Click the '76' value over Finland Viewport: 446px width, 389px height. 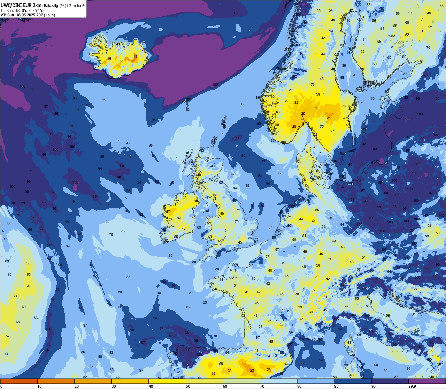pyautogui.click(x=428, y=48)
